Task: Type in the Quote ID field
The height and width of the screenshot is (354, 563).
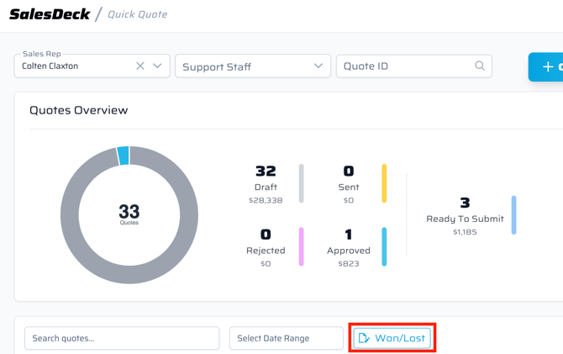Action: click(405, 66)
